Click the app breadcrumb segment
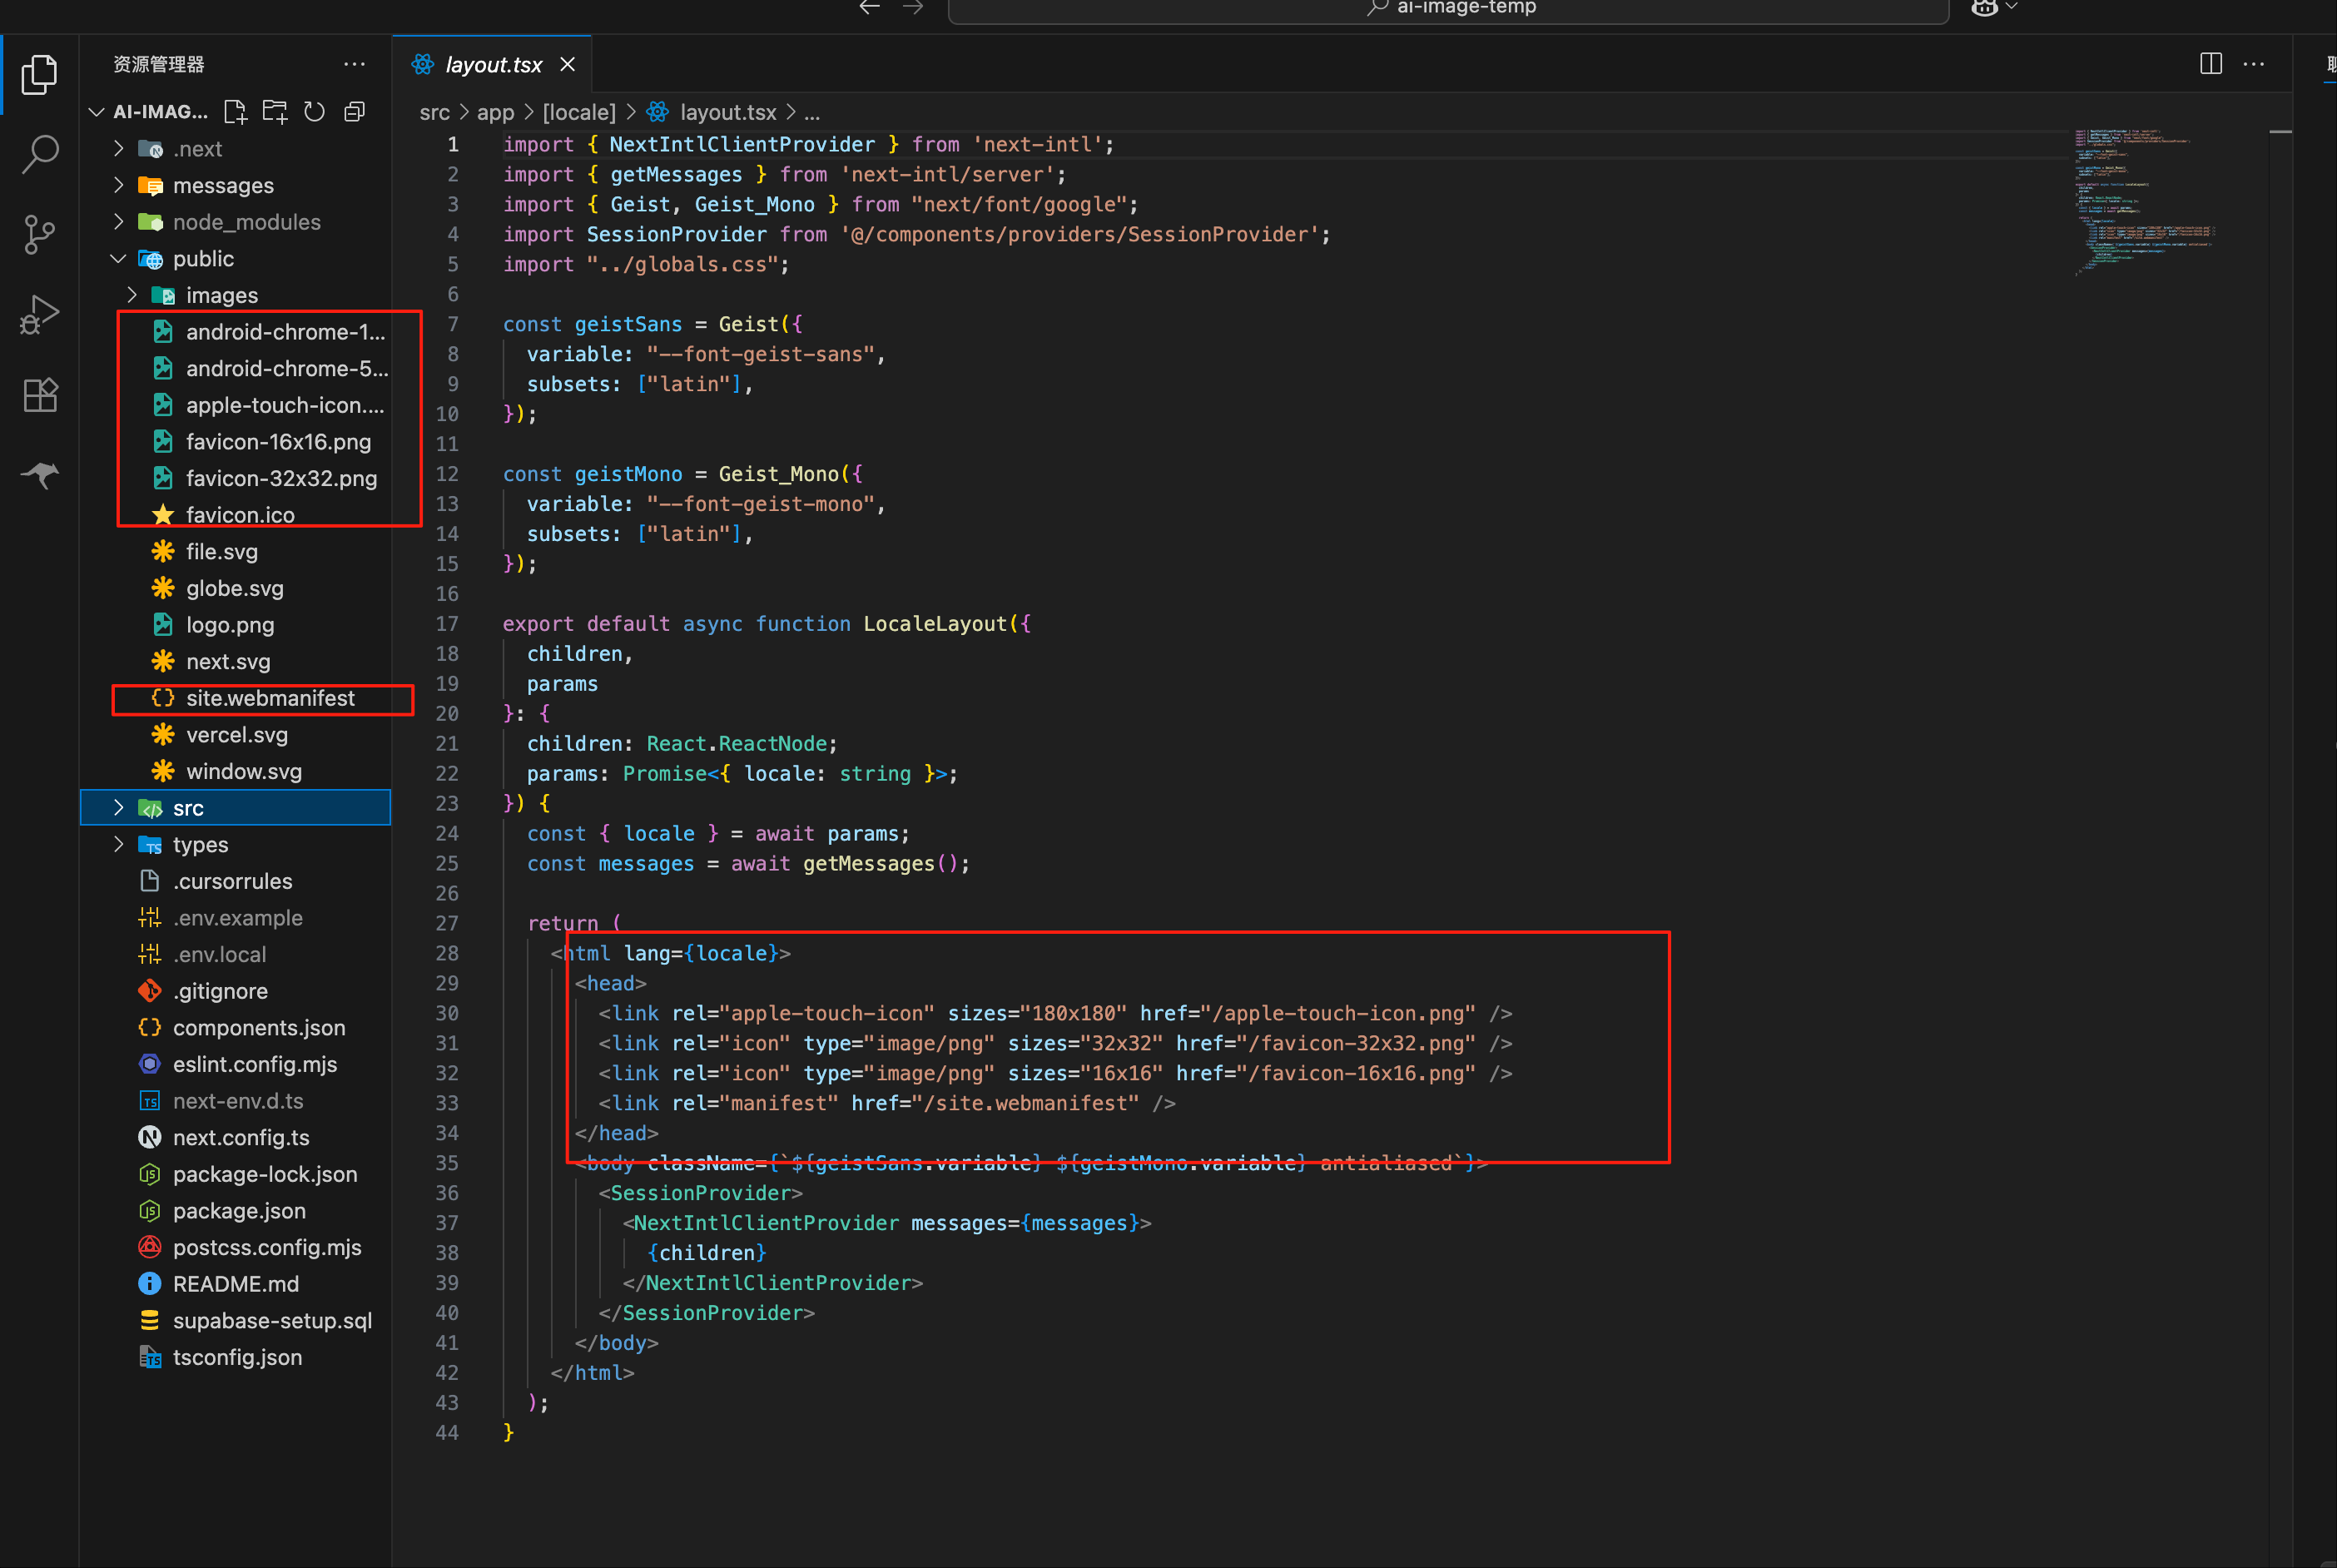This screenshot has height=1568, width=2337. pyautogui.click(x=495, y=112)
